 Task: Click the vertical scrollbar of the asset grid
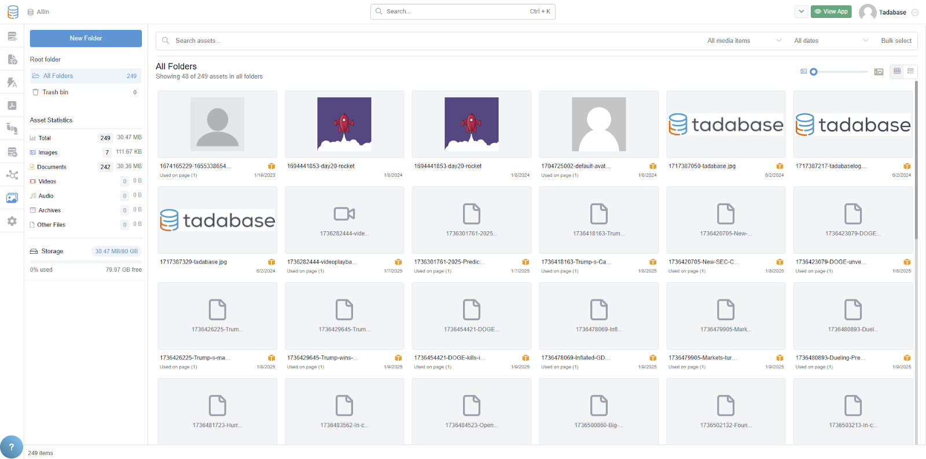coord(916,160)
